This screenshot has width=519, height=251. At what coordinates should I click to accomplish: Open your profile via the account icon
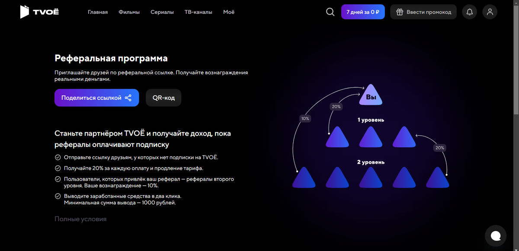click(x=490, y=12)
